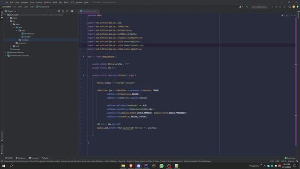Open the Terminal tool window tab
Viewport: 300px width, 169px height.
click(34, 158)
